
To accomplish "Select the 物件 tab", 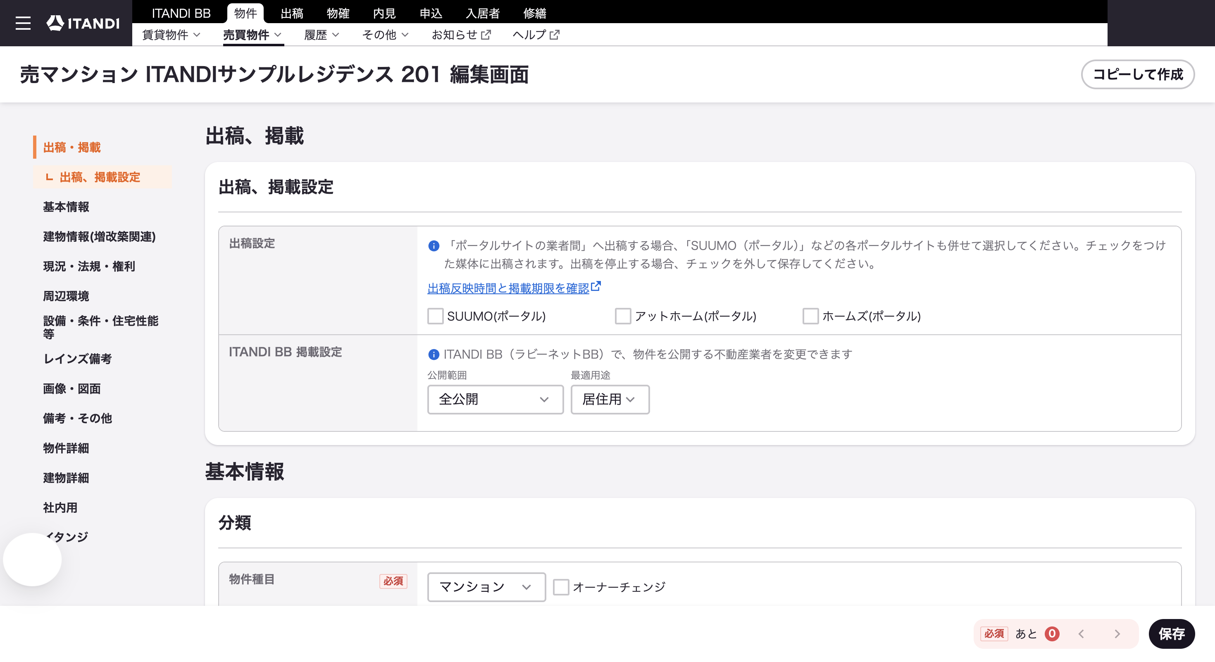I will click(245, 13).
